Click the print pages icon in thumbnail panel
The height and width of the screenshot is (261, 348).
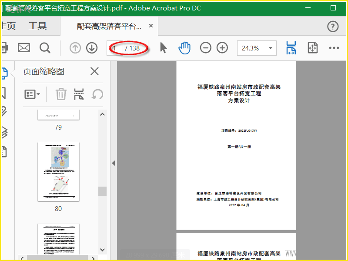[79, 94]
